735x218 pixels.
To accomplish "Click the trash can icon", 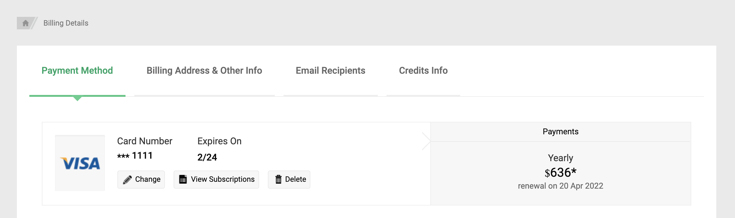I will pyautogui.click(x=278, y=179).
